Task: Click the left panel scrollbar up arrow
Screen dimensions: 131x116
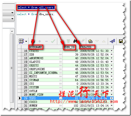Action: coord(12,31)
